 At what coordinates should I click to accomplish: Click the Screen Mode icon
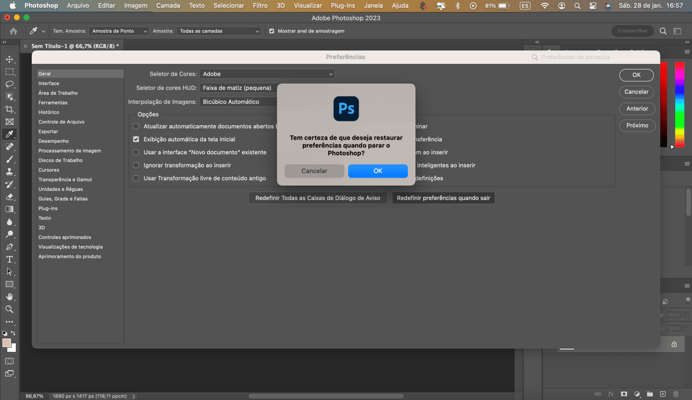[10, 374]
